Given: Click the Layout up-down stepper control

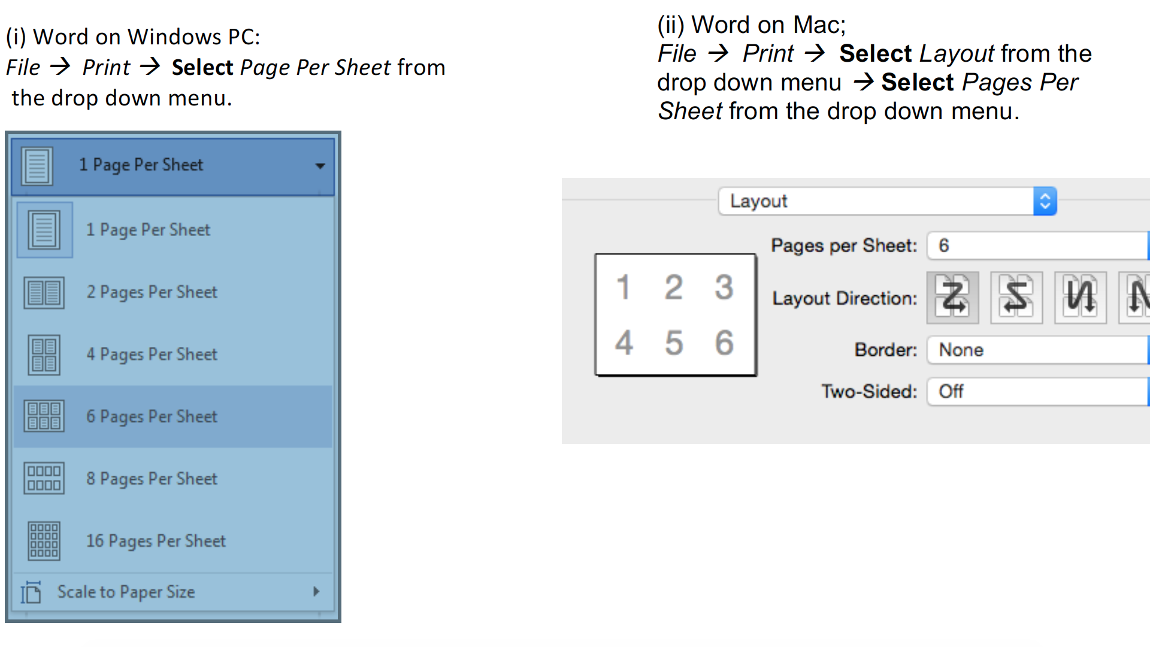Looking at the screenshot, I should point(1045,201).
